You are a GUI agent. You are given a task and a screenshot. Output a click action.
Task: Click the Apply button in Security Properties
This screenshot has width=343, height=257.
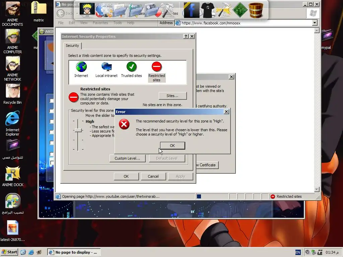pyautogui.click(x=181, y=176)
